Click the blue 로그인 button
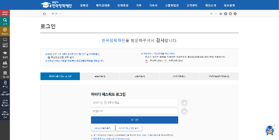The height and width of the screenshot is (140, 279). pyautogui.click(x=135, y=120)
